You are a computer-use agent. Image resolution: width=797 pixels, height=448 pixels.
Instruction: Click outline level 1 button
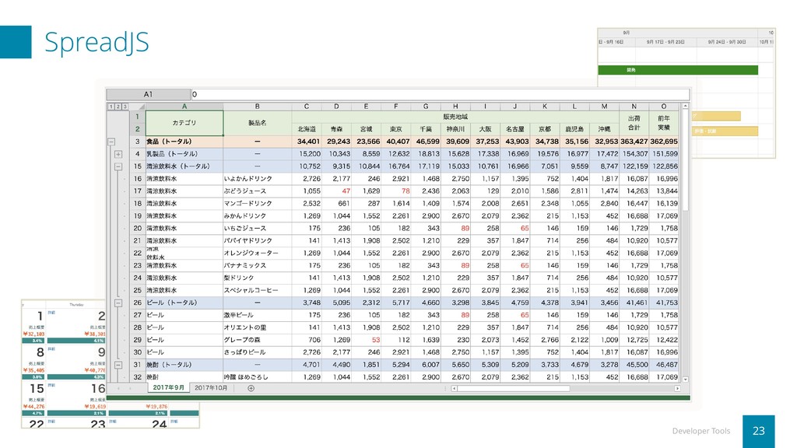[x=111, y=107]
